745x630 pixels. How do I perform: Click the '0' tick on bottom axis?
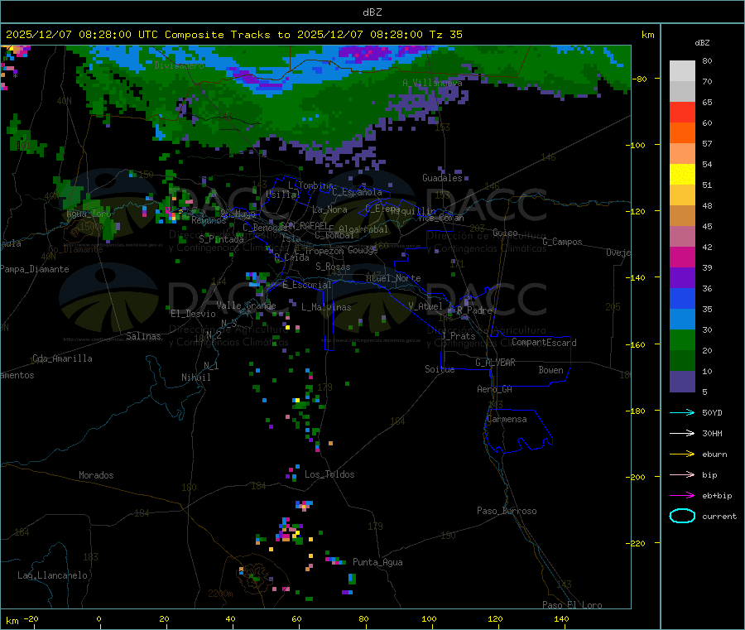(x=99, y=618)
